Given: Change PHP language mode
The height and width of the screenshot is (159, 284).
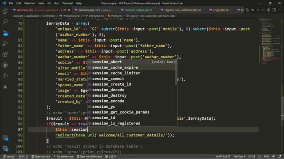Looking at the screenshot, I should tap(266, 156).
